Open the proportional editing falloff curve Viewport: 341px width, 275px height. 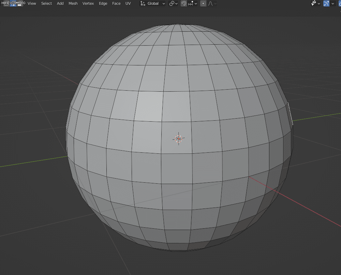pos(212,3)
